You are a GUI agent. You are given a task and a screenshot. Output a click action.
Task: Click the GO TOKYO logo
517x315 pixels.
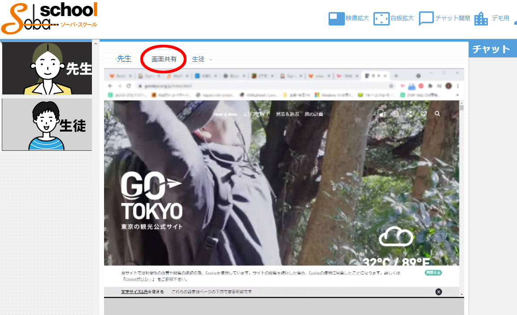152,200
